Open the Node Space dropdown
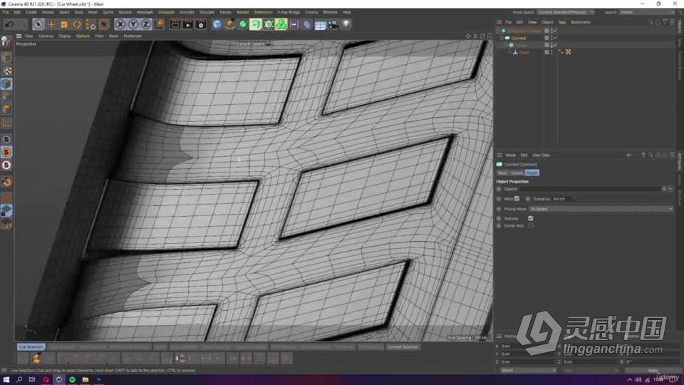Image resolution: width=684 pixels, height=385 pixels. coord(565,12)
